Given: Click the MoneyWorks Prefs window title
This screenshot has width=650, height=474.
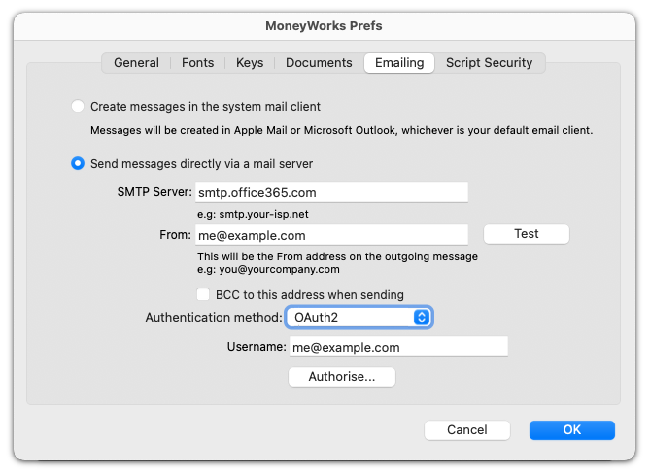Looking at the screenshot, I should pos(324,26).
